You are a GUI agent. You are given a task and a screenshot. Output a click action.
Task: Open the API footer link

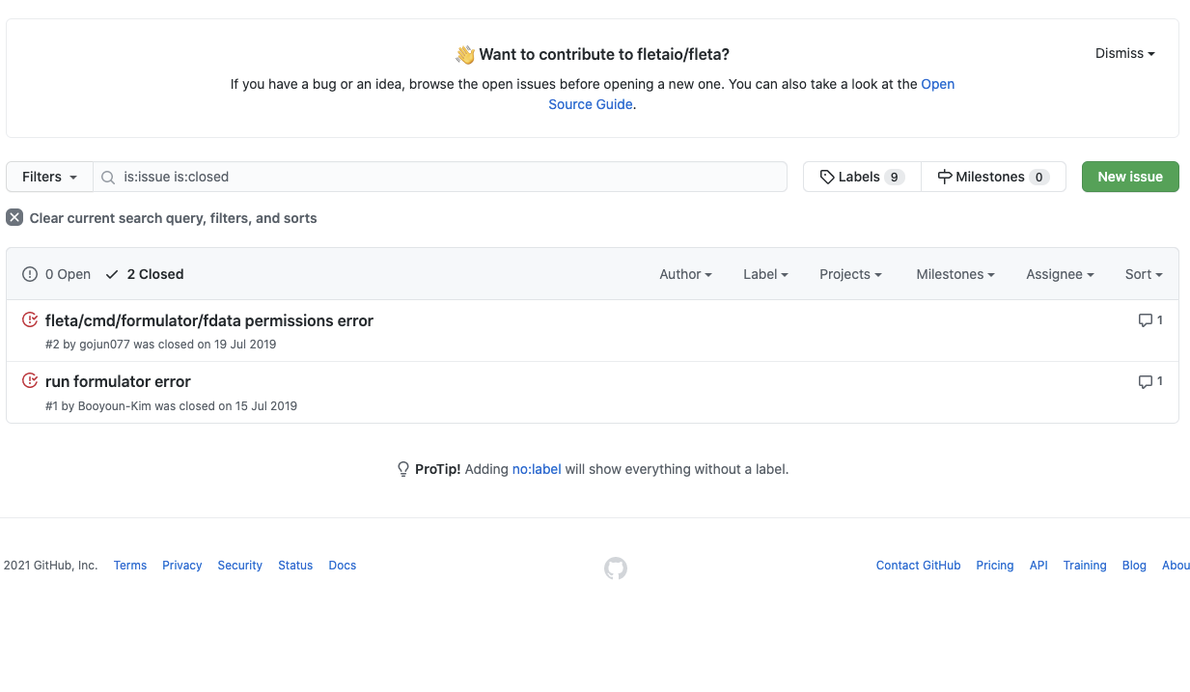[1038, 566]
